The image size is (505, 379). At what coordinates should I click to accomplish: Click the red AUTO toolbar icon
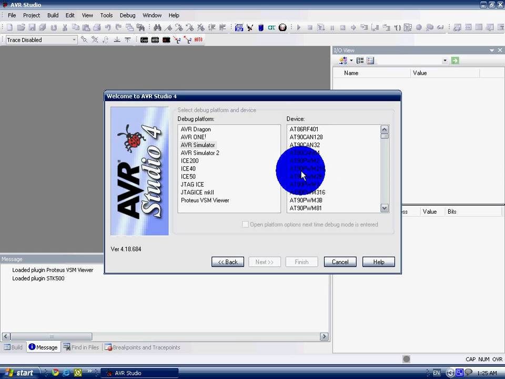[x=198, y=39]
